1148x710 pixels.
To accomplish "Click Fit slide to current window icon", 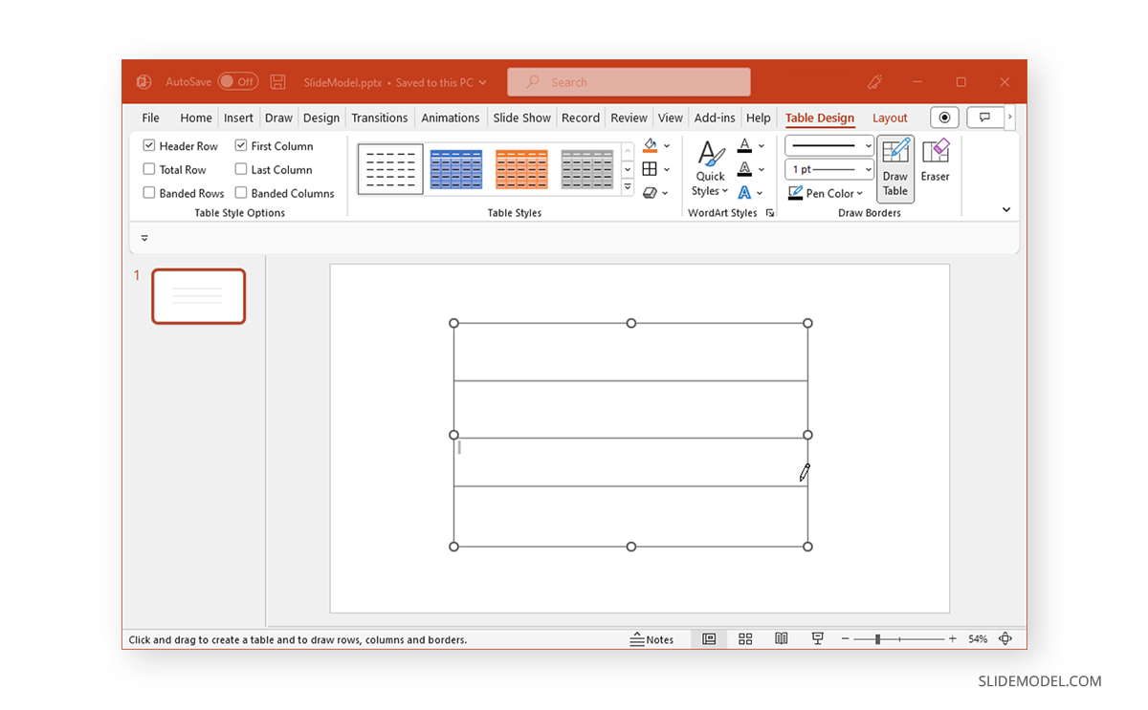I will [1005, 639].
